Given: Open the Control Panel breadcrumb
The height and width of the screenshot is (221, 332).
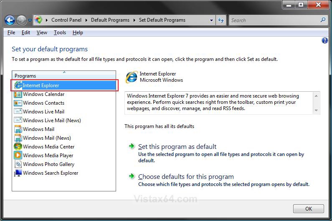Looking at the screenshot, I should pyautogui.click(x=66, y=20).
